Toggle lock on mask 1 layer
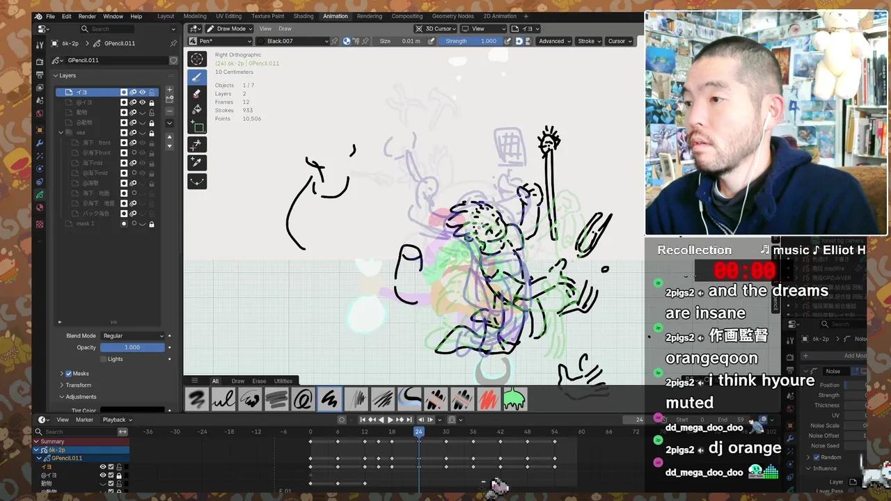This screenshot has width=891, height=501. tap(152, 224)
